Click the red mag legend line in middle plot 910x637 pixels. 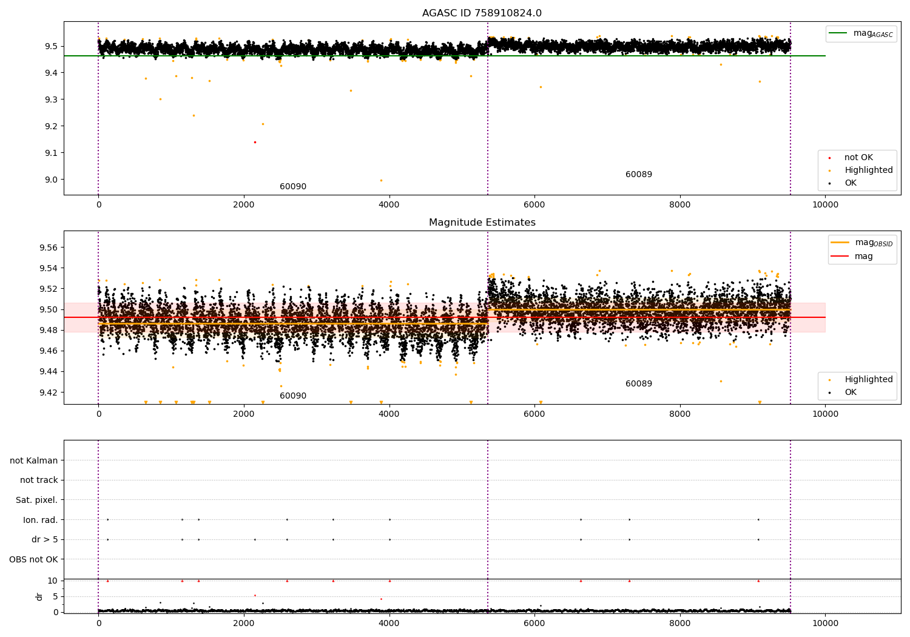pos(840,257)
